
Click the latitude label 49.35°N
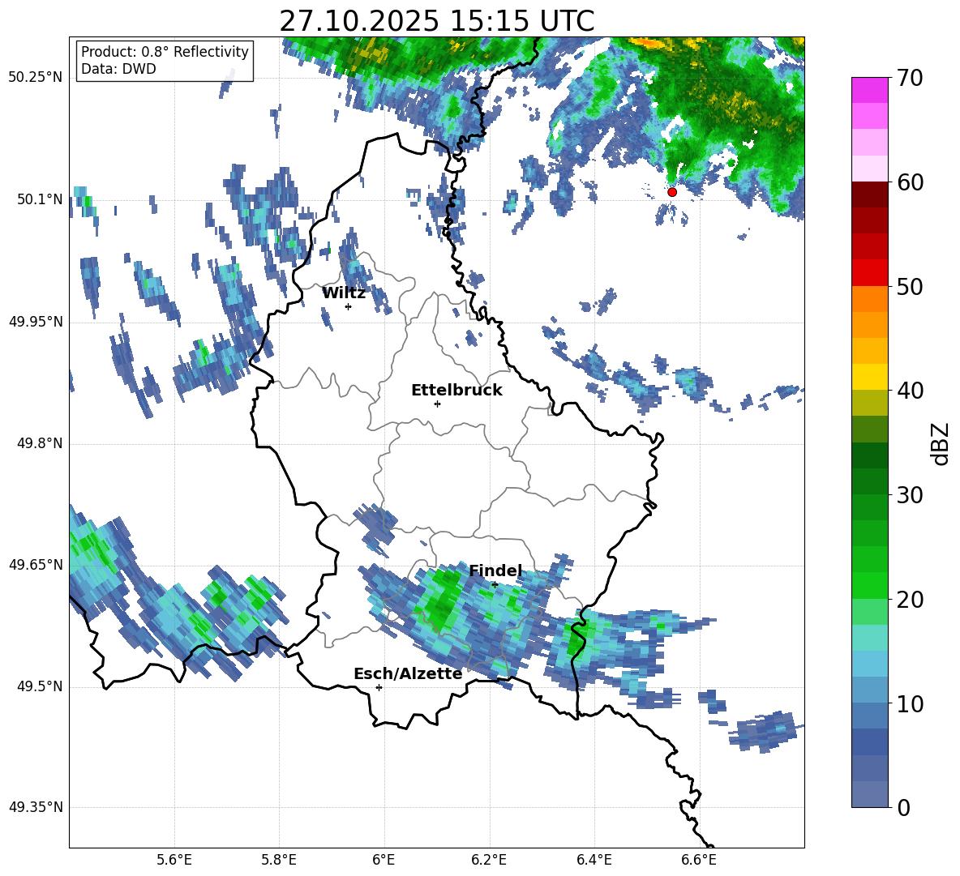coord(36,807)
